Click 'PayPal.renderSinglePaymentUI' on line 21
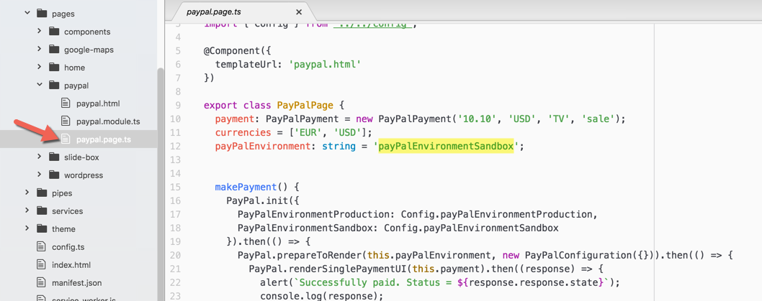This screenshot has width=762, height=301. [328, 268]
